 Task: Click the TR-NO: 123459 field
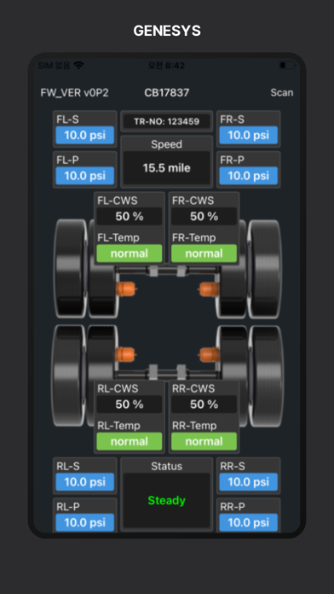click(x=167, y=121)
